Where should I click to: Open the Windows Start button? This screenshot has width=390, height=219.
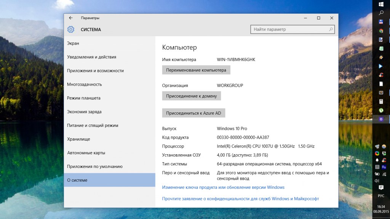[381, 4]
